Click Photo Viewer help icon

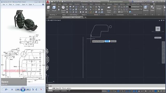tap(43, 4)
